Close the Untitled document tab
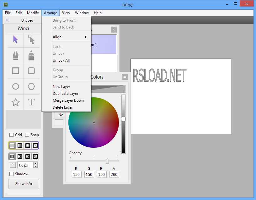 7,20
